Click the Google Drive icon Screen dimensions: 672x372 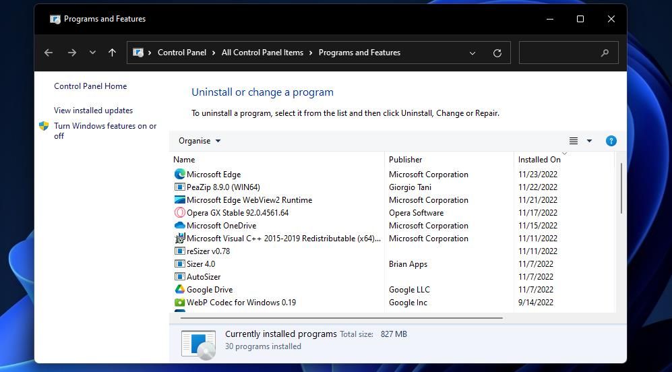[x=179, y=290]
